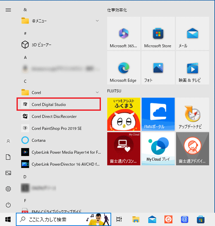Open Microsoft Store tile
The image size is (215, 226).
[x=158, y=34]
